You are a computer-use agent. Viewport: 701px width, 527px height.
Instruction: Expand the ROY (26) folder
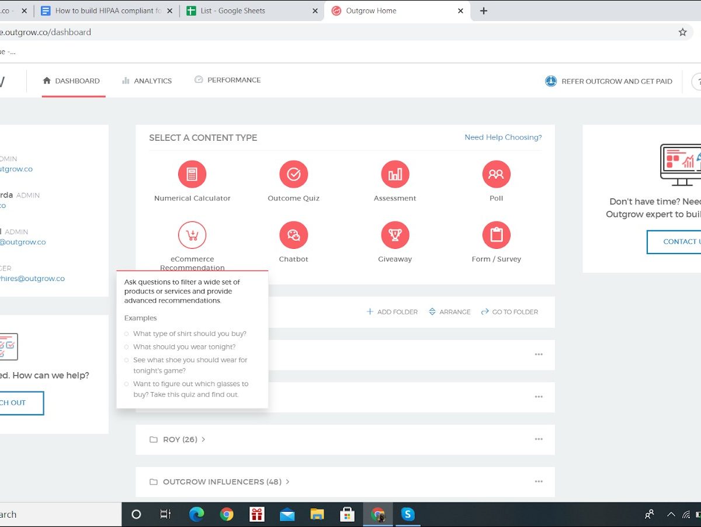(x=179, y=439)
